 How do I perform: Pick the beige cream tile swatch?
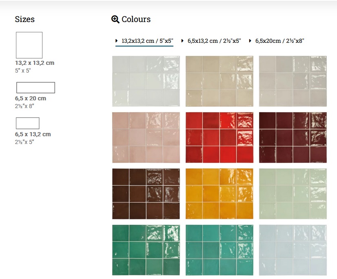[x=219, y=81]
